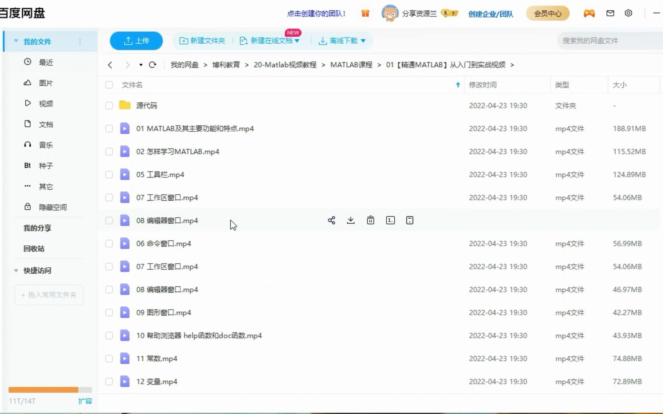663x414 pixels.
Task: Open the mail envelope messages icon
Action: pos(610,13)
